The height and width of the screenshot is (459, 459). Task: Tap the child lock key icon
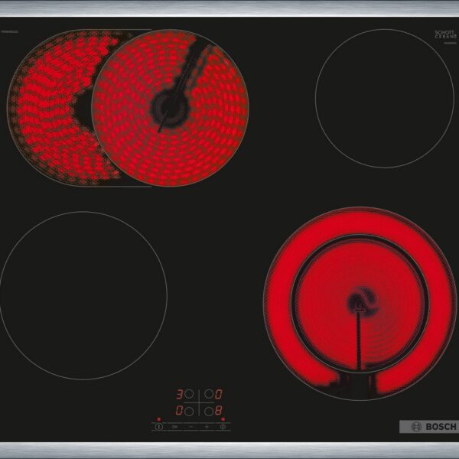point(174,426)
